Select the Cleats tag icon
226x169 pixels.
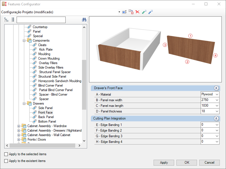pos(35,45)
